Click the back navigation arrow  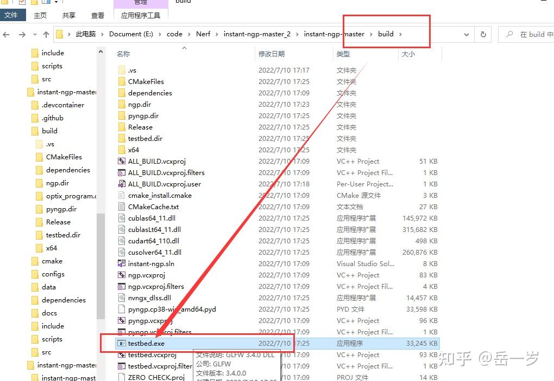coord(6,34)
